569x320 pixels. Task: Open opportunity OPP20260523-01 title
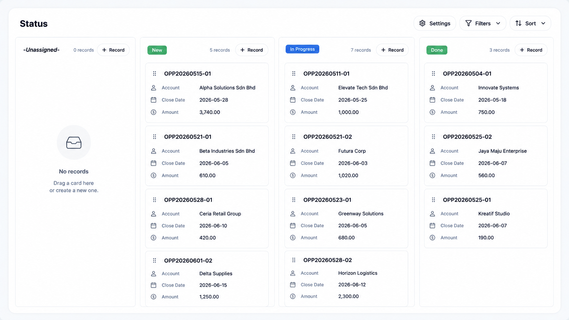327,200
